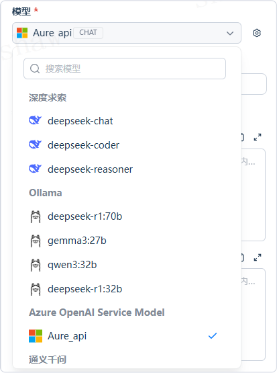Click the llama icon beside gemma3:27b
277x373 pixels.
tap(36, 241)
